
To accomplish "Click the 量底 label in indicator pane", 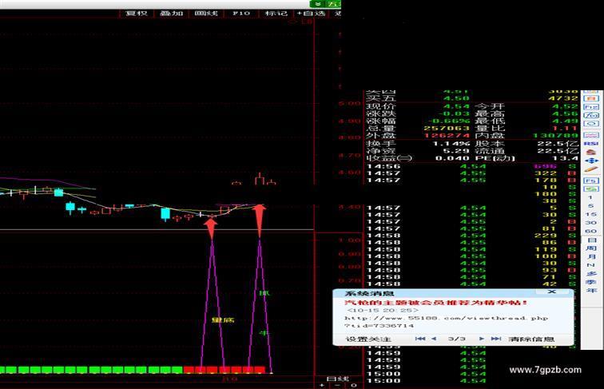I will [x=223, y=320].
